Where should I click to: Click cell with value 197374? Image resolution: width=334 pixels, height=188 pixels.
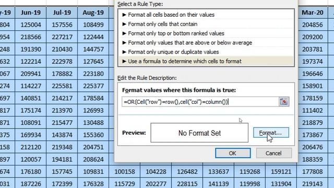pos(313,62)
